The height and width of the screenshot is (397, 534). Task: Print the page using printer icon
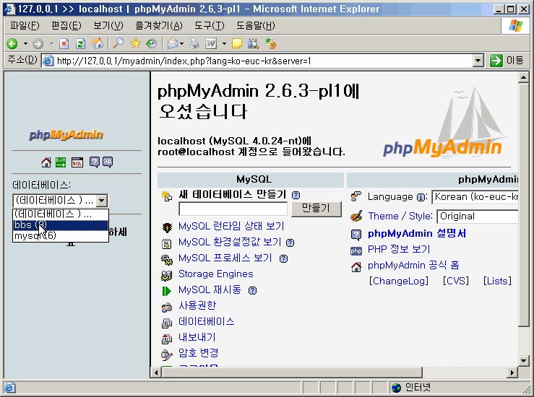194,43
